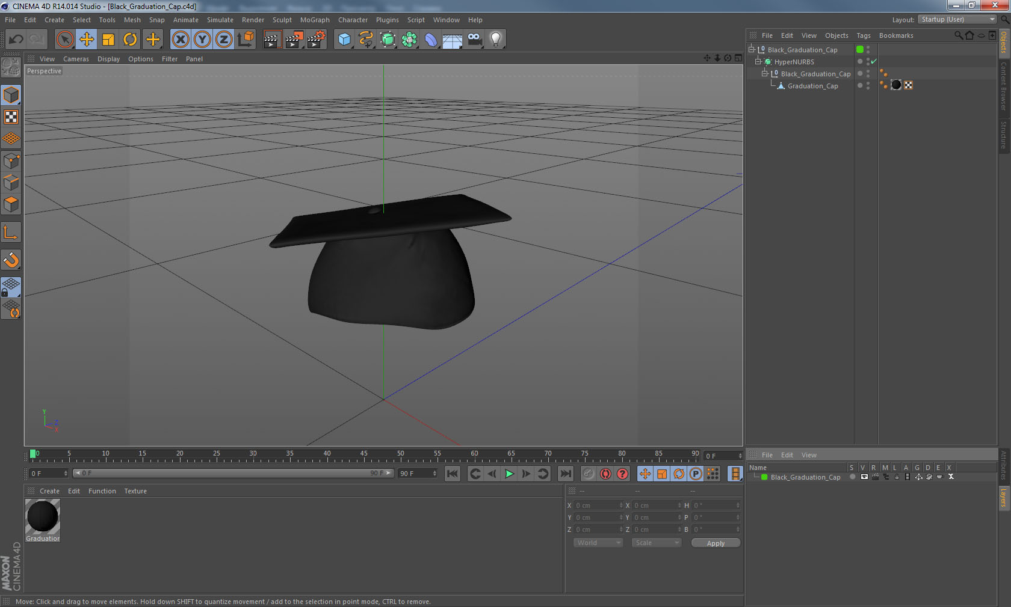Add HyperNURBS generator from toolbar

[388, 40]
